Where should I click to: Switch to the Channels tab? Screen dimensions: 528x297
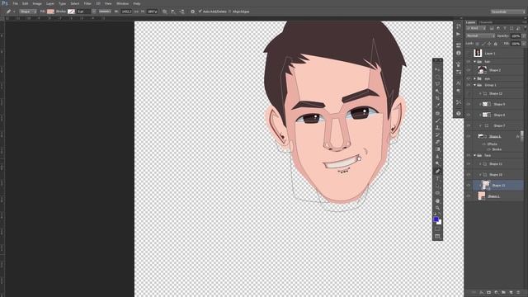tap(486, 22)
